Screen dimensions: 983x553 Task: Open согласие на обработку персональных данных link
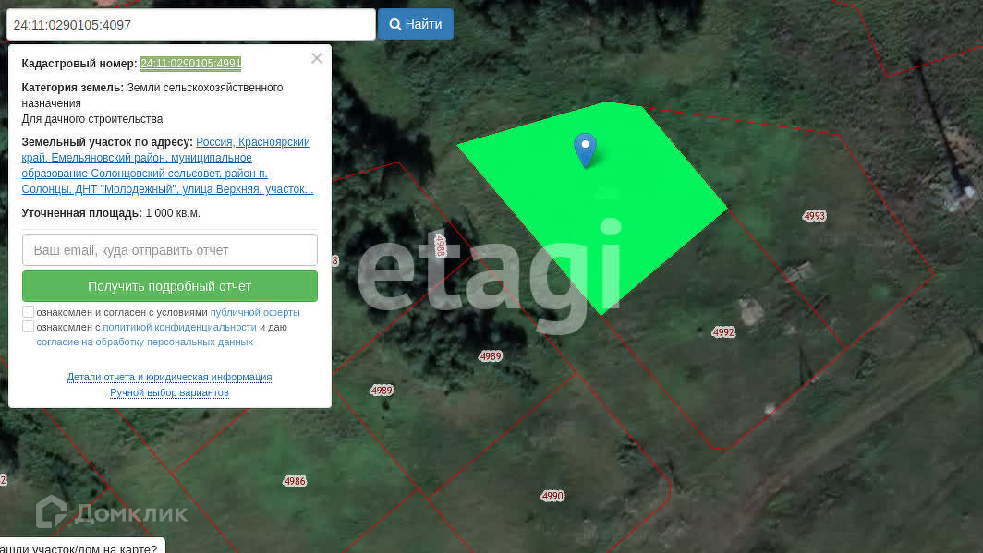click(x=145, y=342)
